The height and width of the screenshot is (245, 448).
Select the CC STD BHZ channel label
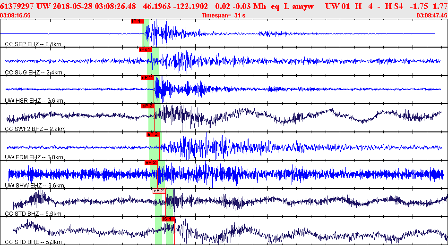(x=33, y=214)
